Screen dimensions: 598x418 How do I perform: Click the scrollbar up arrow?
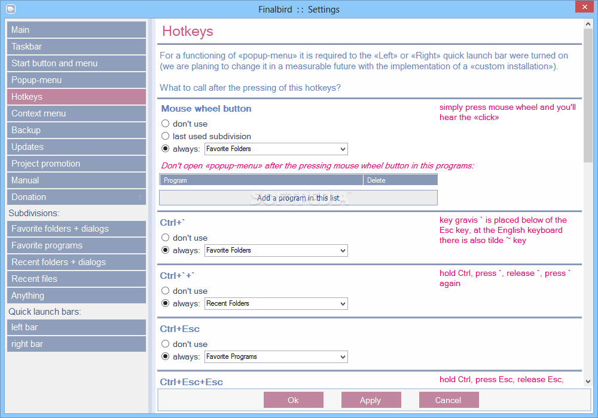[x=588, y=24]
